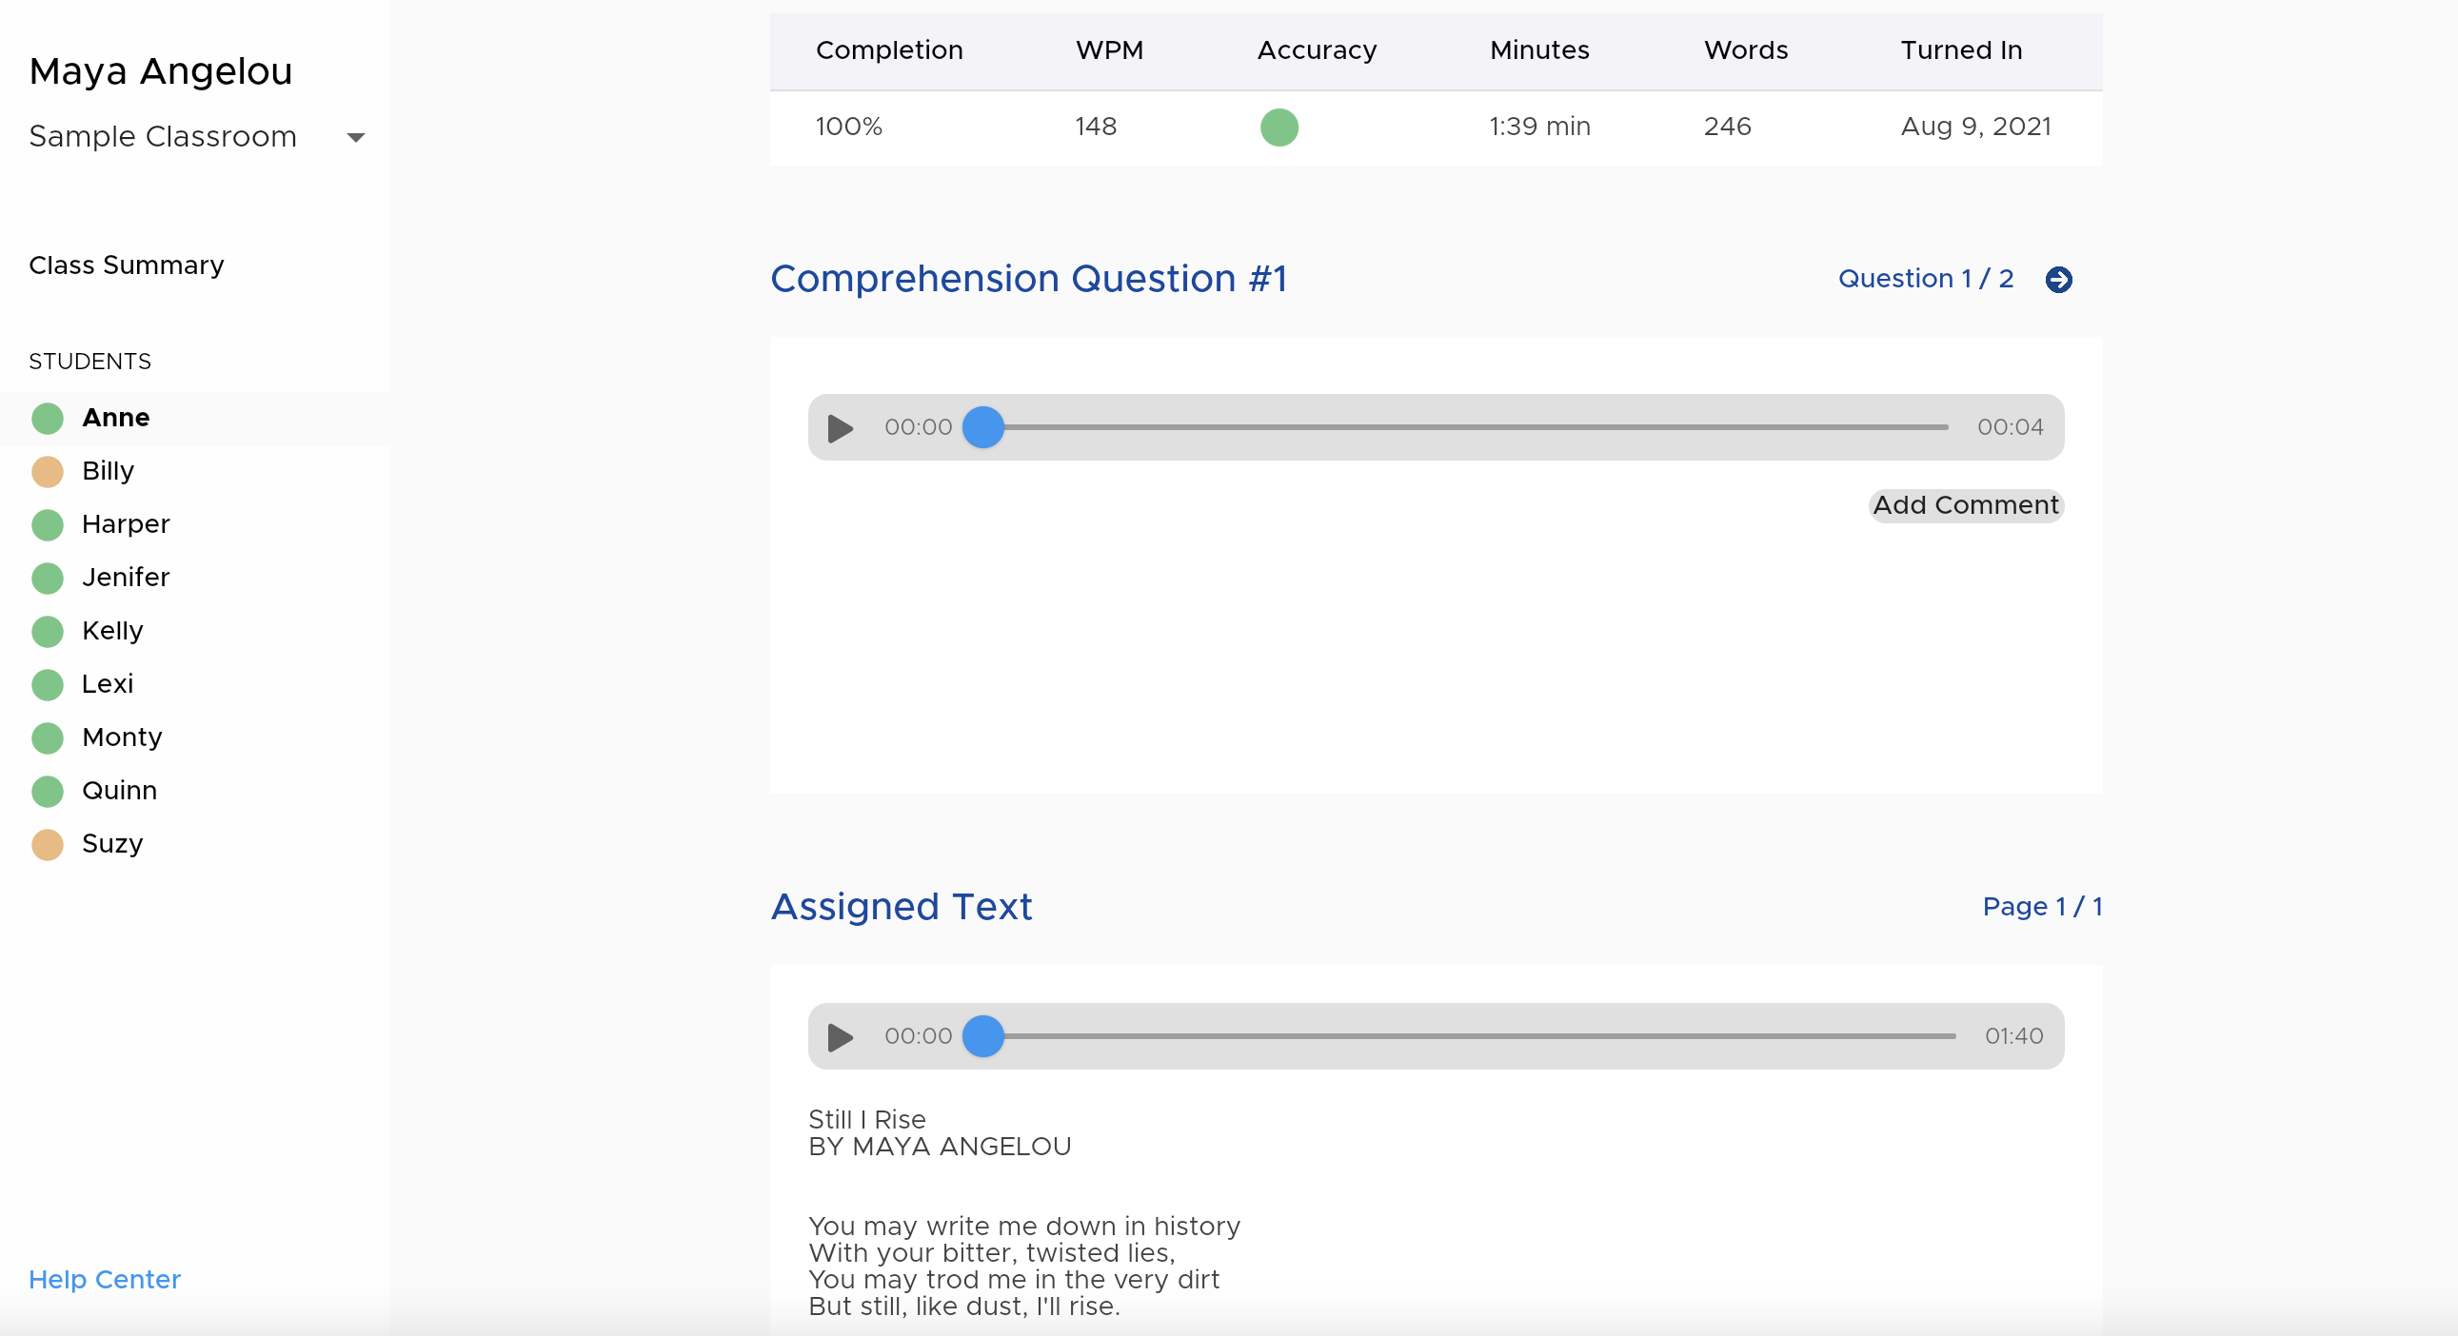This screenshot has height=1336, width=2458.
Task: Click Kelly's green status dot
Action: [48, 631]
